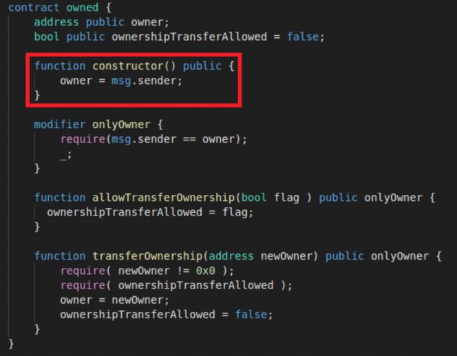Click the 'allowTransferOwnership' function name

tap(163, 198)
